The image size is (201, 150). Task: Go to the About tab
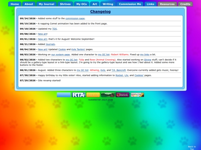coord(29,4)
